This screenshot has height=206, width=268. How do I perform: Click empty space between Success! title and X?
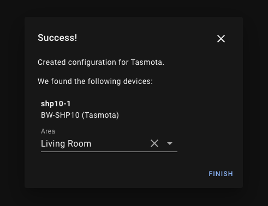tap(146, 38)
